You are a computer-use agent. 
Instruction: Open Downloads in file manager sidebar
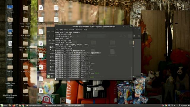pos(52,64)
